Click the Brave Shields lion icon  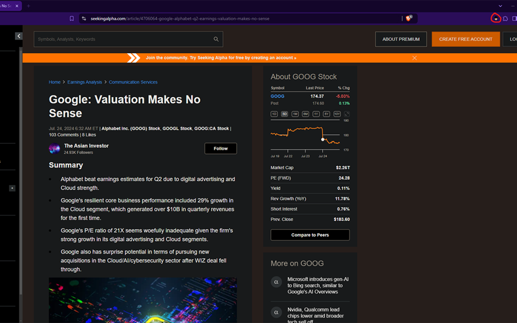tap(409, 18)
